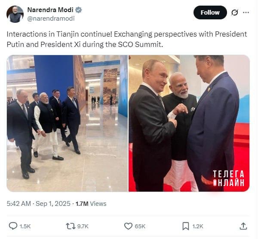This screenshot has width=258, height=239.
Task: Repost this tweet using the retweet icon
Action: [70, 226]
